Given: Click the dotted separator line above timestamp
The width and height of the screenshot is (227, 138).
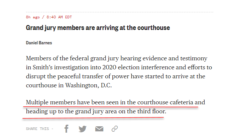Looking at the screenshot, I should (x=120, y=12).
